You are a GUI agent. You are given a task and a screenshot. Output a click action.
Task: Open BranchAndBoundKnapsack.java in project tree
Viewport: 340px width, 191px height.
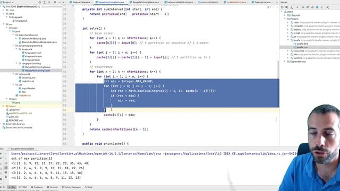pyautogui.click(x=38, y=42)
